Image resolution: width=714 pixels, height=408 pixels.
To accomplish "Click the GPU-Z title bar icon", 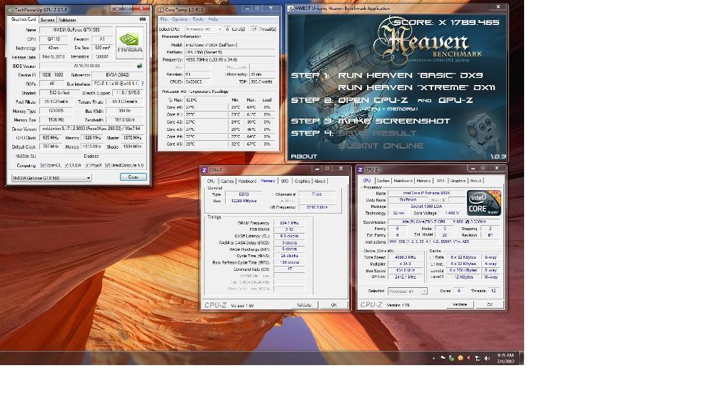I will 10,9.
